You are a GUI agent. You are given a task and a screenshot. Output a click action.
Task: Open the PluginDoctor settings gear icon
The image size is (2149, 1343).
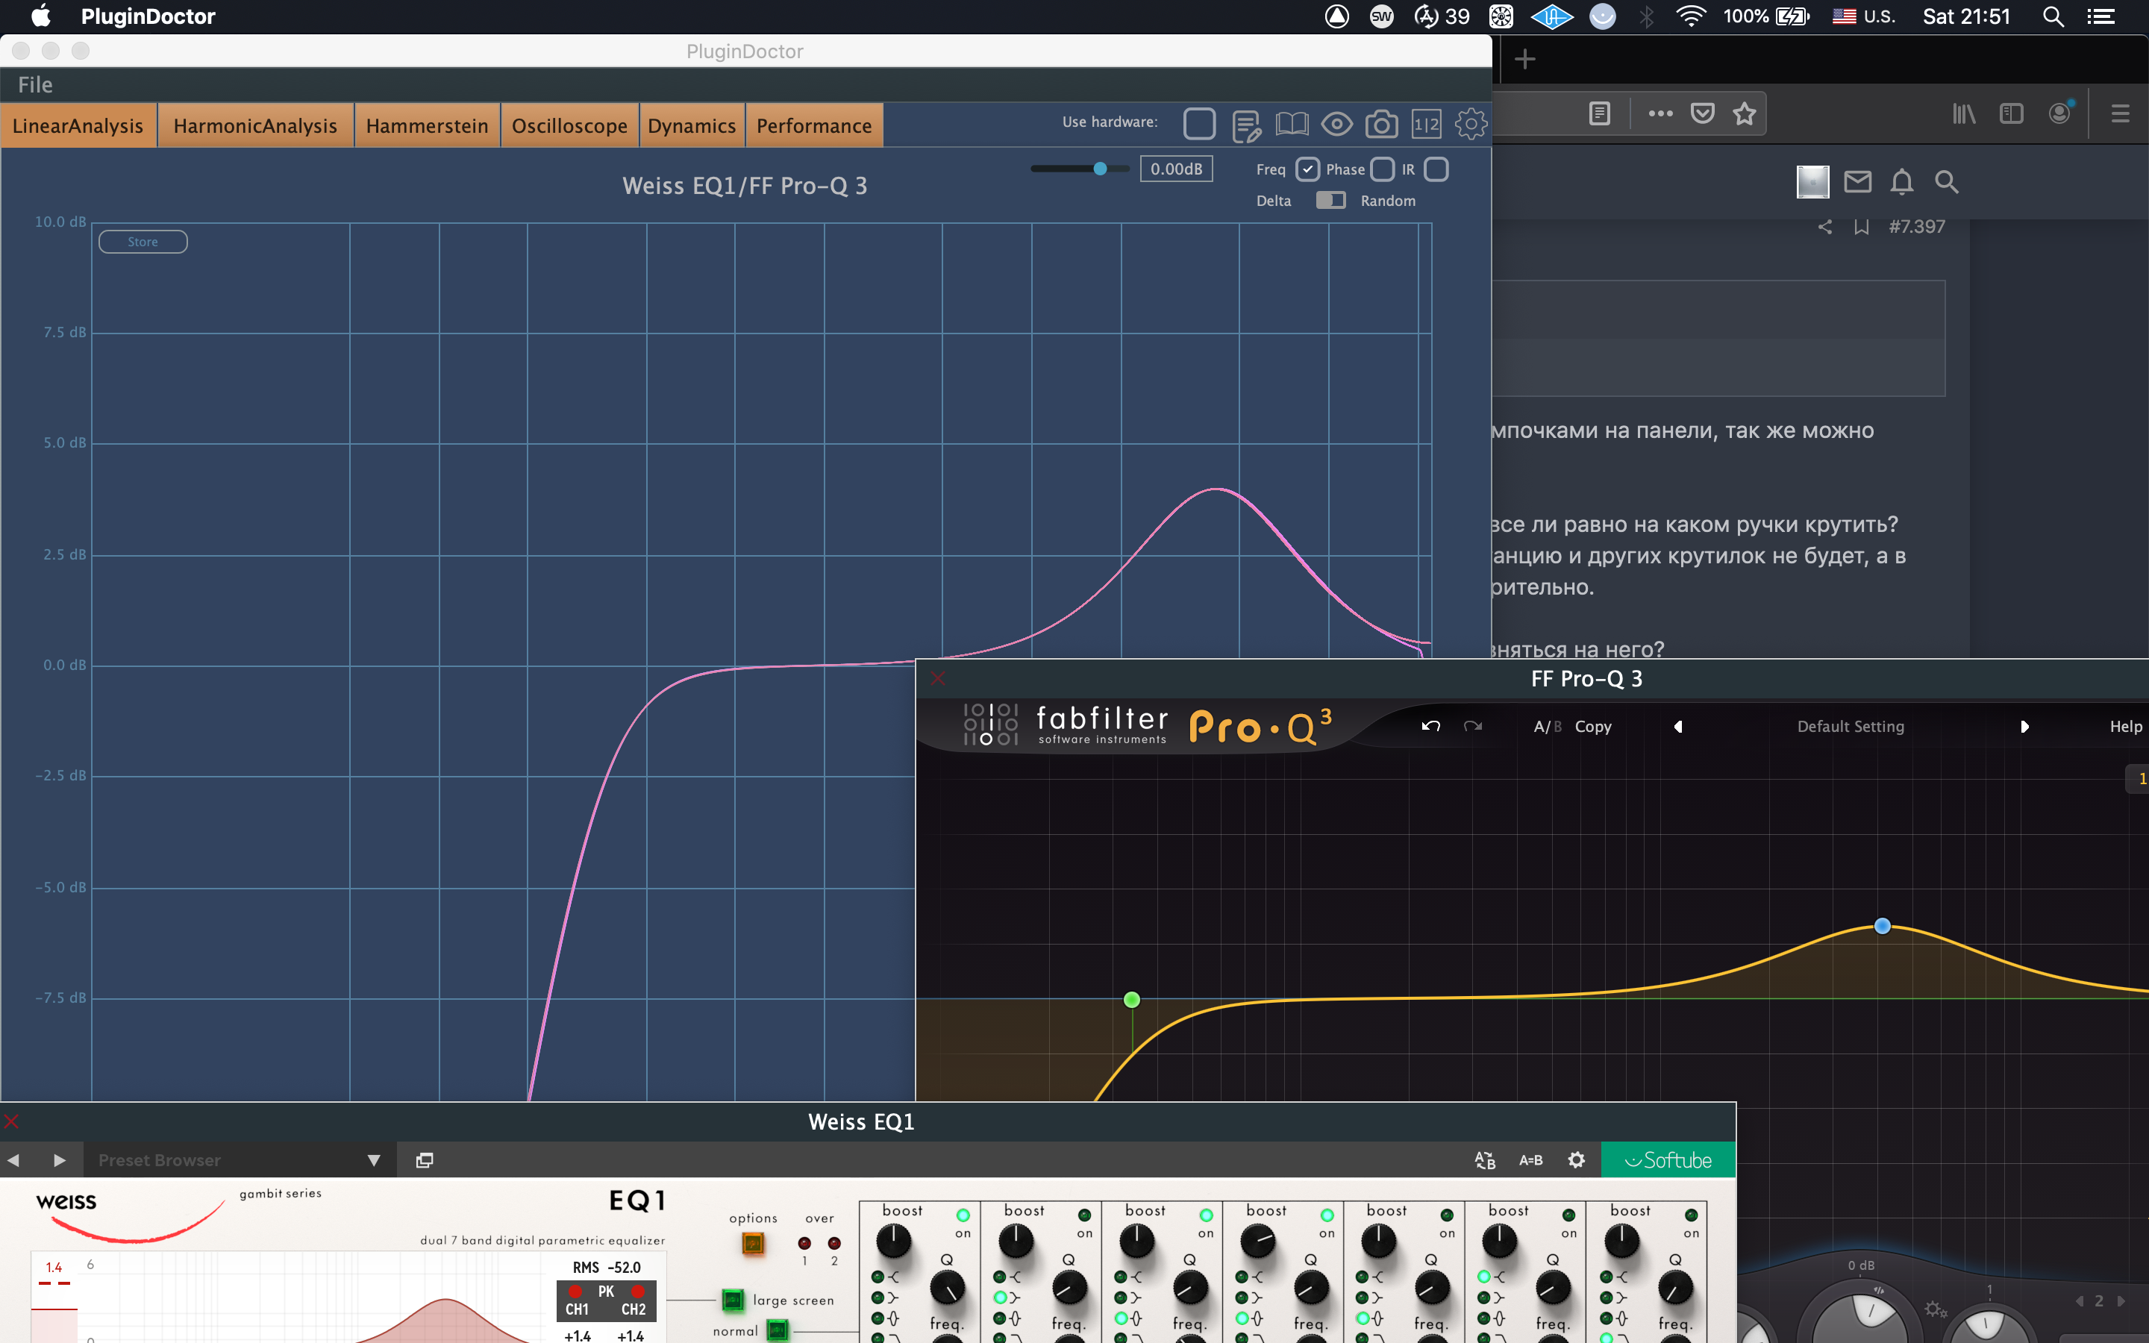point(1471,125)
